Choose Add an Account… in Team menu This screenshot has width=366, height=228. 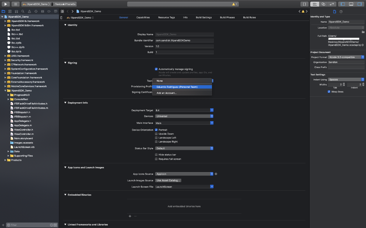tap(182, 93)
